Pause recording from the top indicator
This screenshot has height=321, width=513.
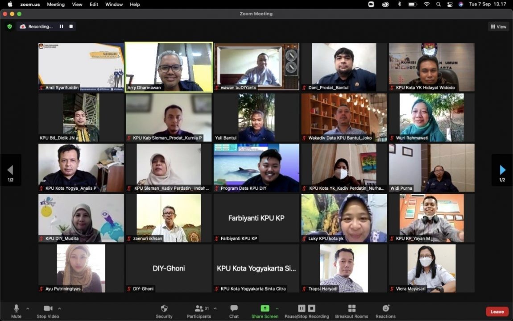pos(62,27)
